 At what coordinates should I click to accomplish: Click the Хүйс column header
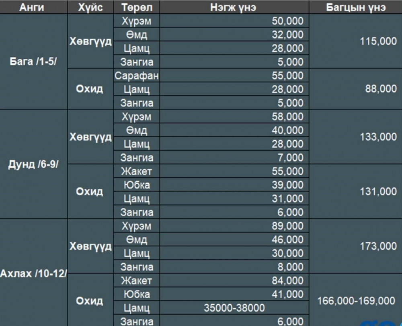point(91,7)
